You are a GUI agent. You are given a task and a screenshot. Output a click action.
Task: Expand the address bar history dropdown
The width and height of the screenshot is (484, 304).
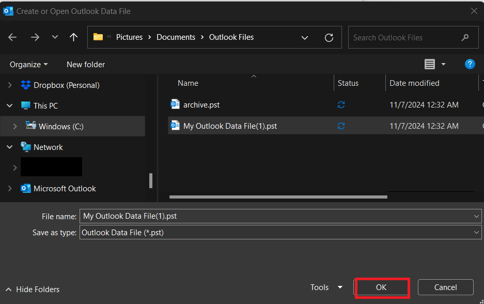tap(305, 38)
